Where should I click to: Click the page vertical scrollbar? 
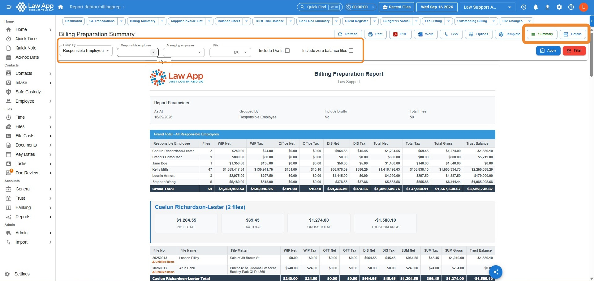592,54
